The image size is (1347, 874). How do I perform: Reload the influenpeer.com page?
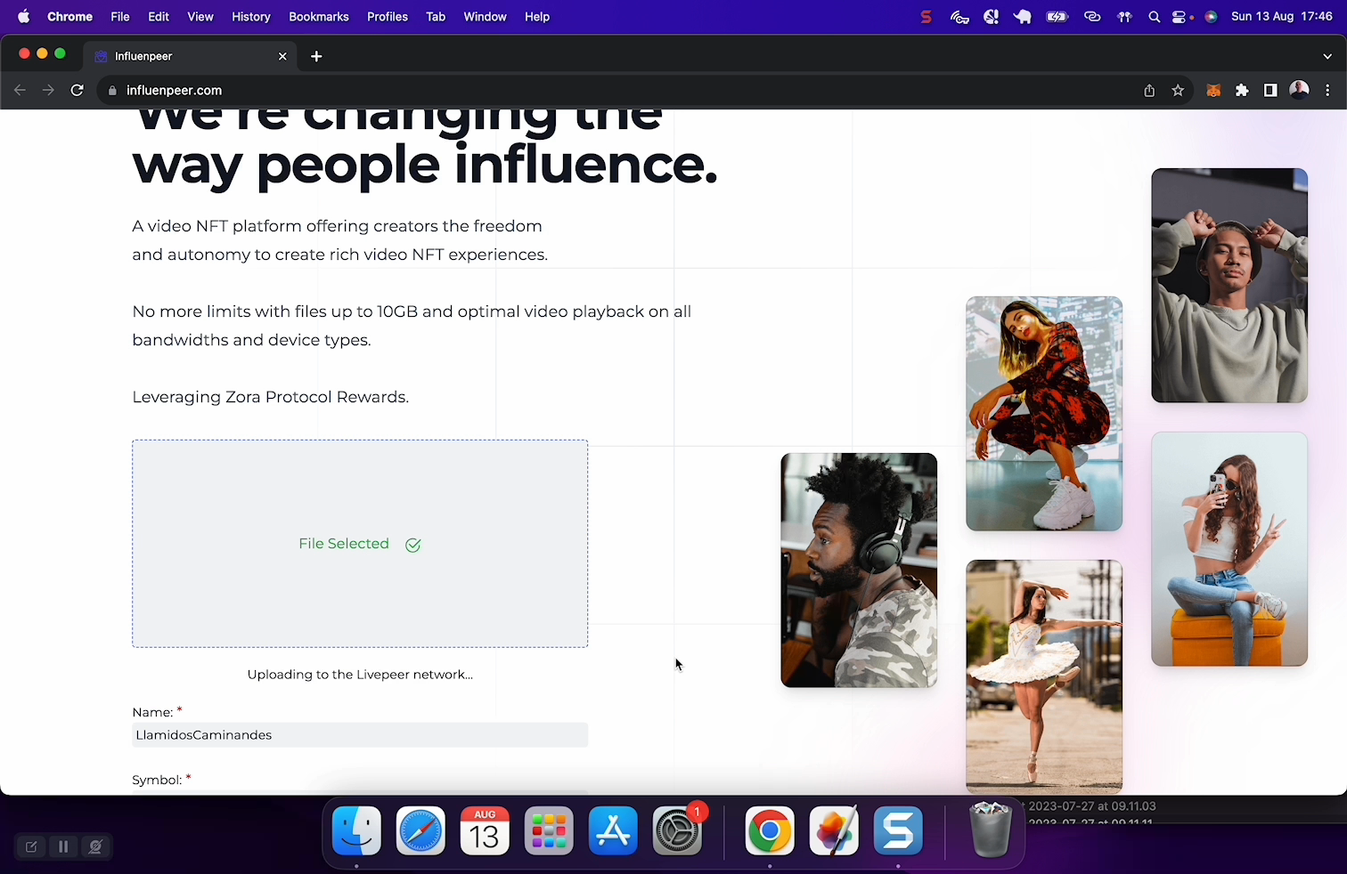click(78, 90)
